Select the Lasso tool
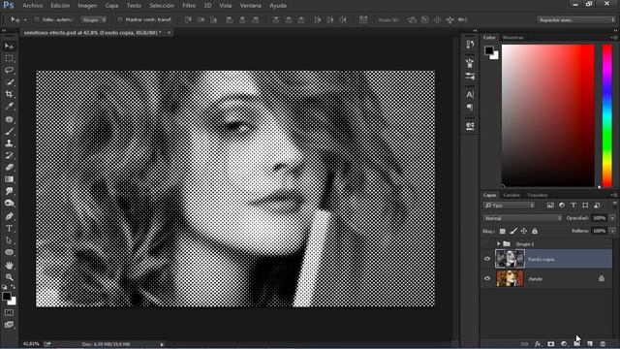This screenshot has height=349, width=620. pos(9,71)
